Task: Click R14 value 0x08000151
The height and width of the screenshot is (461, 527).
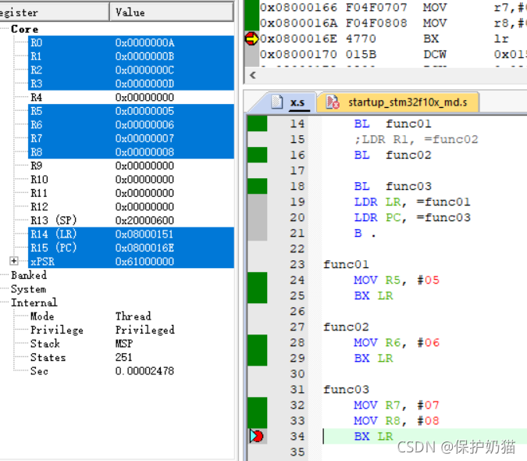Action: (144, 234)
